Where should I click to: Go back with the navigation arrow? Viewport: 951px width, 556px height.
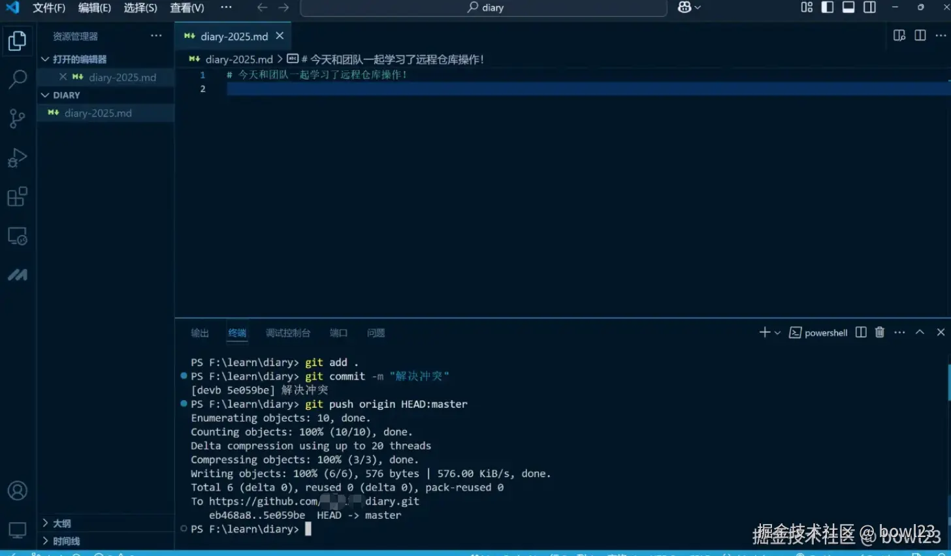coord(263,7)
